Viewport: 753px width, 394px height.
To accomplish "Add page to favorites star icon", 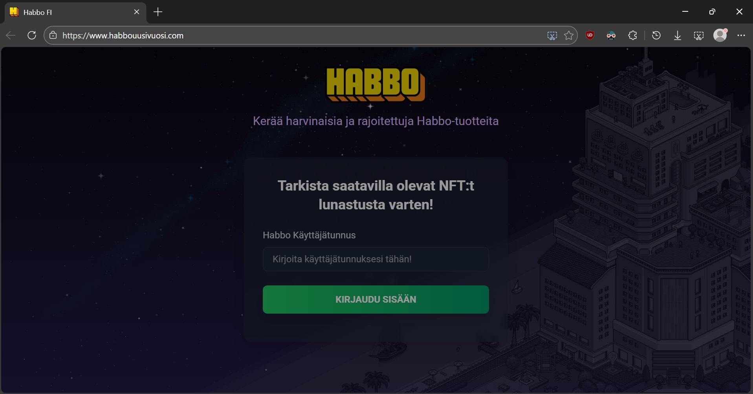I will [x=569, y=35].
